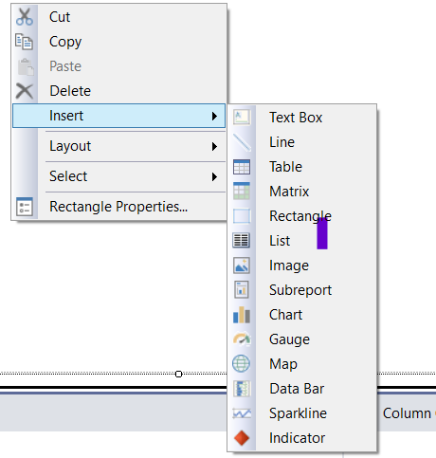Insert a Data Bar item
This screenshot has height=458, width=436.
(x=301, y=389)
